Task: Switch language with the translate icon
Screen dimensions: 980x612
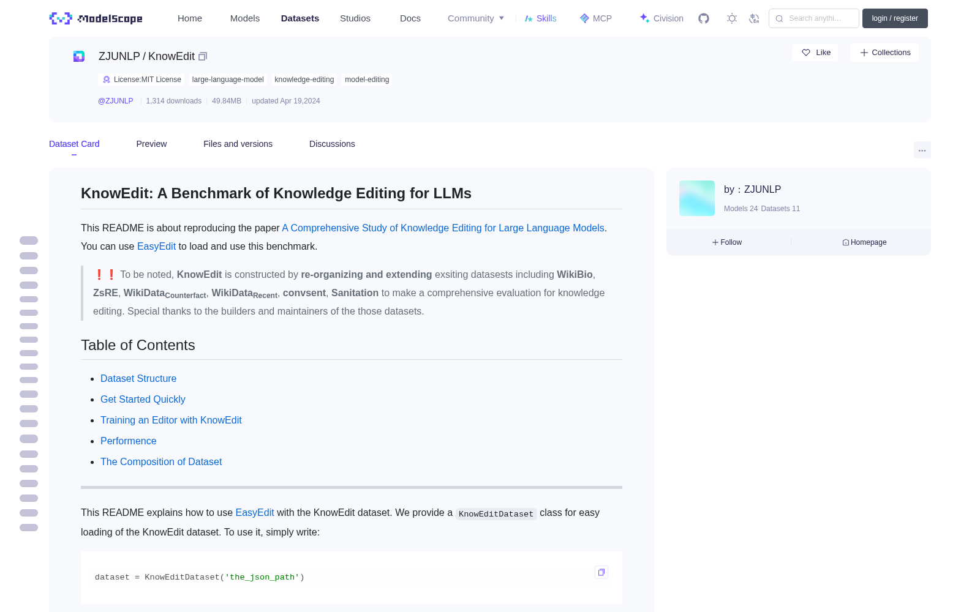Action: pos(754,18)
